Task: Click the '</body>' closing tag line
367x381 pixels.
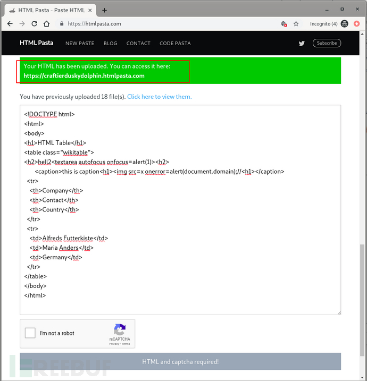Action: (x=35, y=286)
